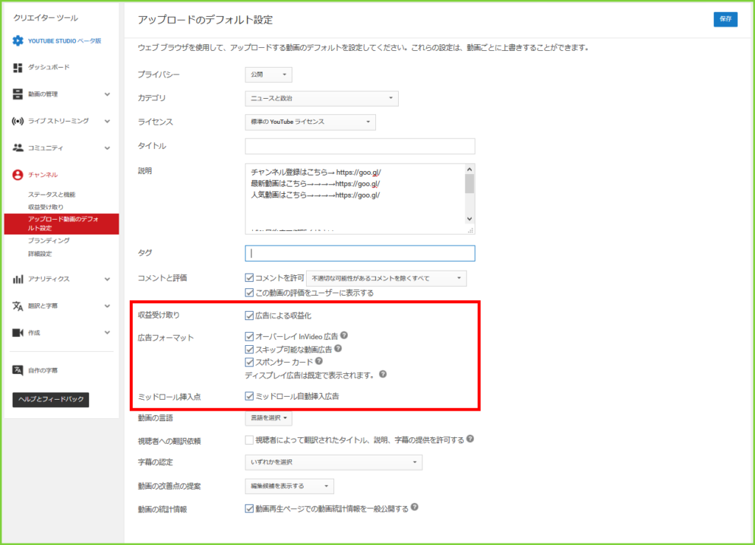Toggle 動画統計情報を一般公開する checkbox

pyautogui.click(x=249, y=509)
